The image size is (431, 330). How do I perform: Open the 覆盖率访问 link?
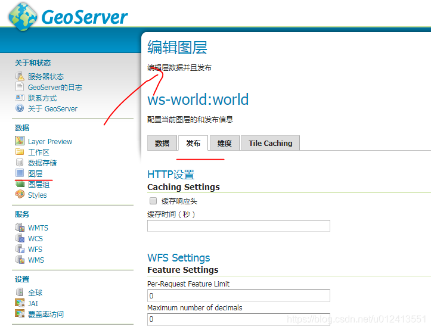pos(46,315)
